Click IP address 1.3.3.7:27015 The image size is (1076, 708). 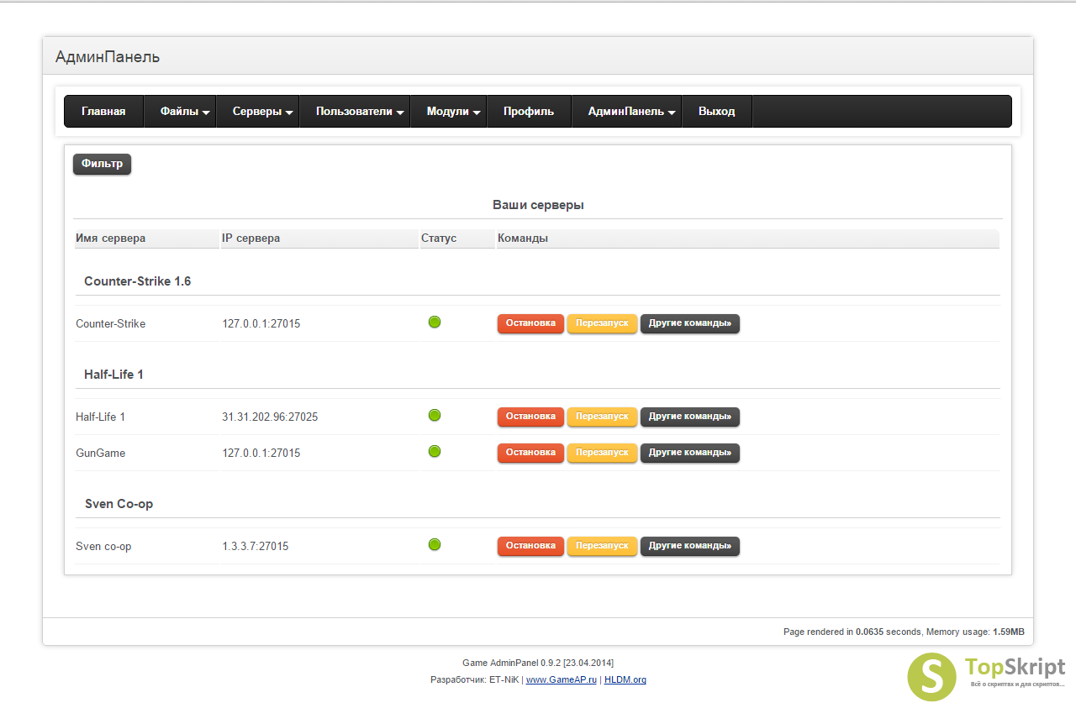256,547
